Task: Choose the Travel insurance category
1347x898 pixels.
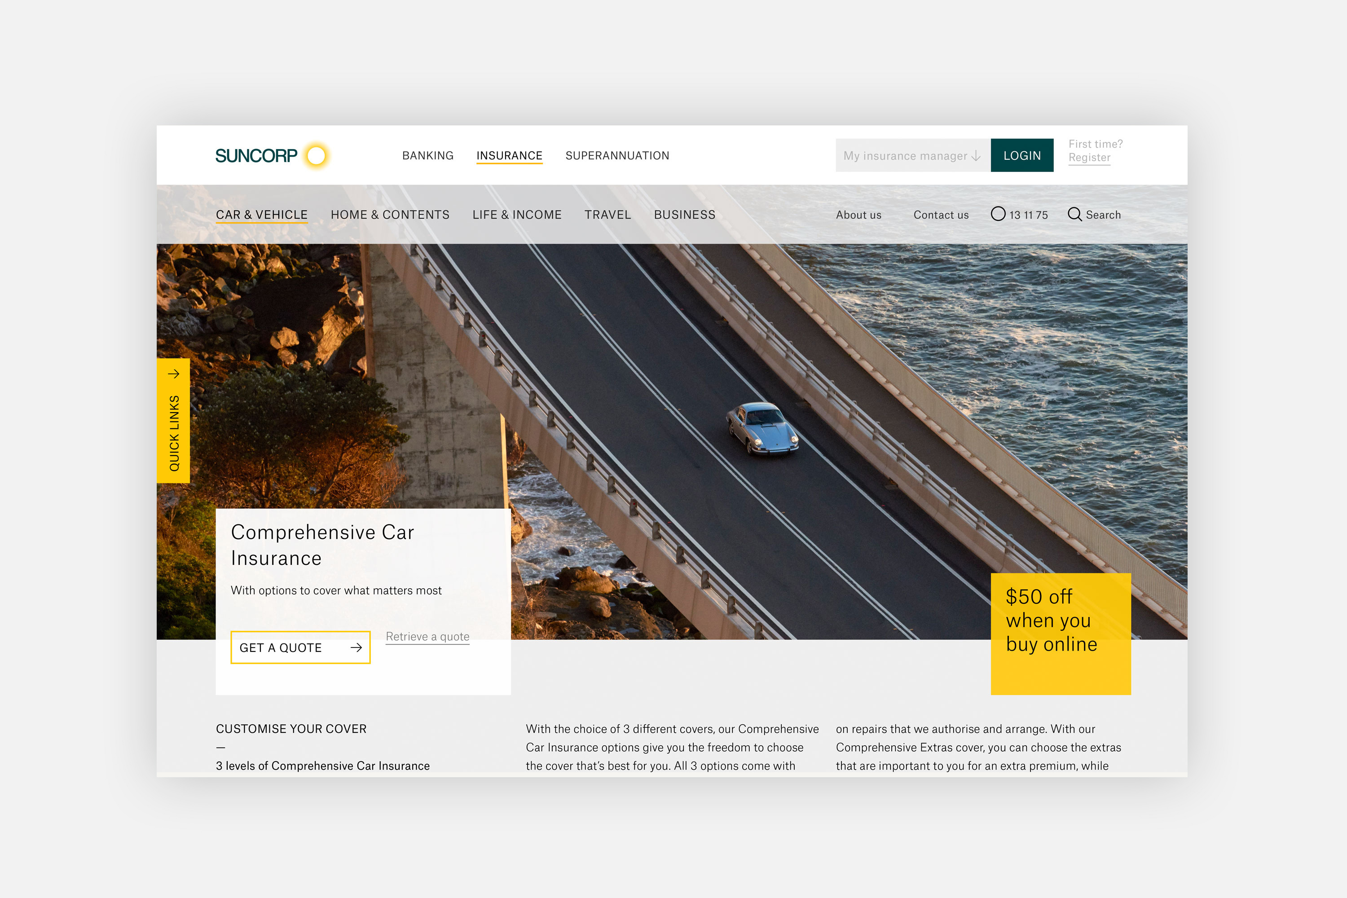Action: click(607, 215)
